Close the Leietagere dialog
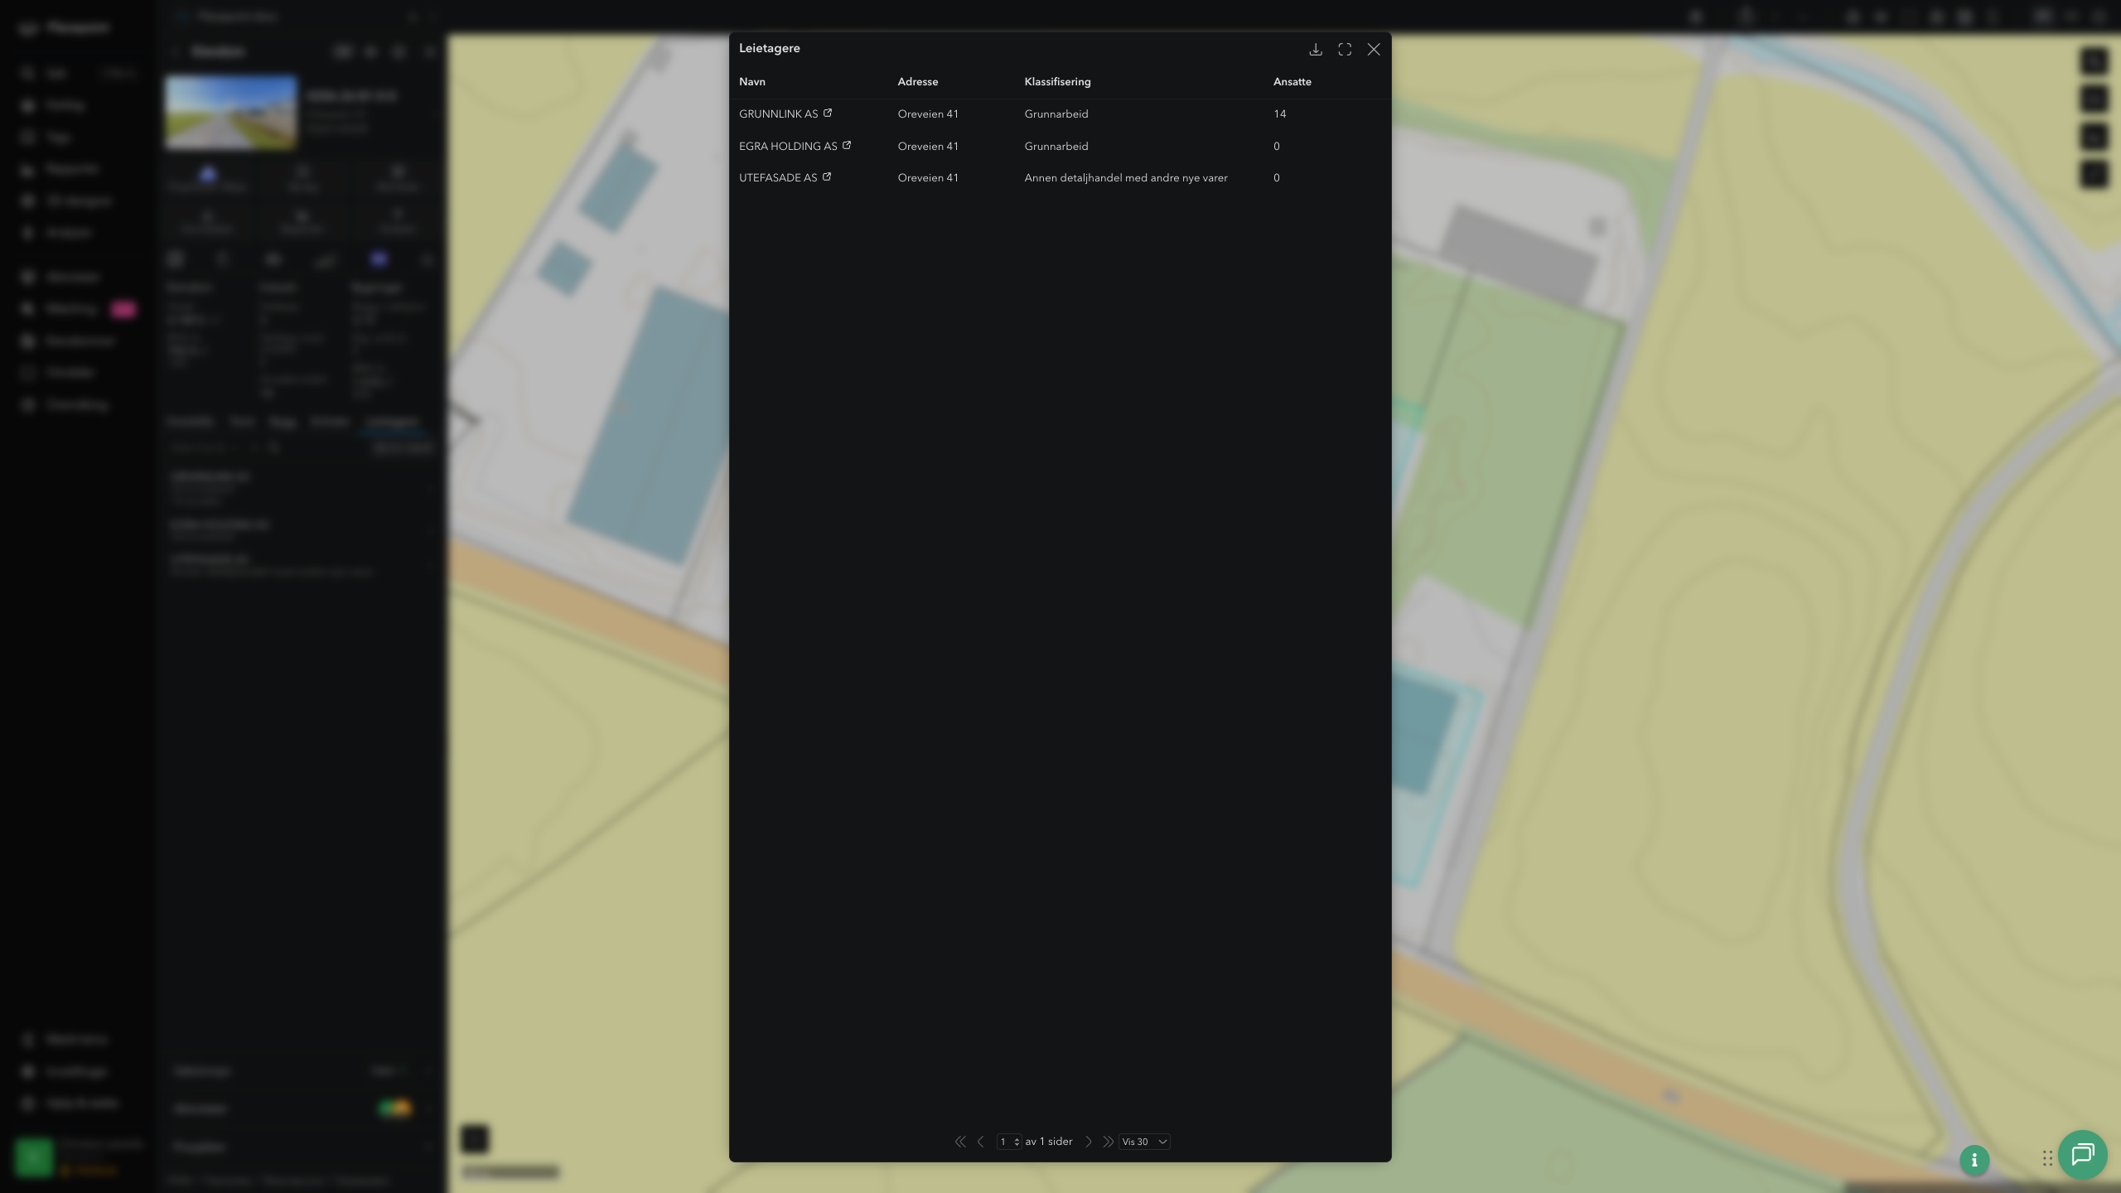The image size is (2121, 1193). pos(1374,50)
